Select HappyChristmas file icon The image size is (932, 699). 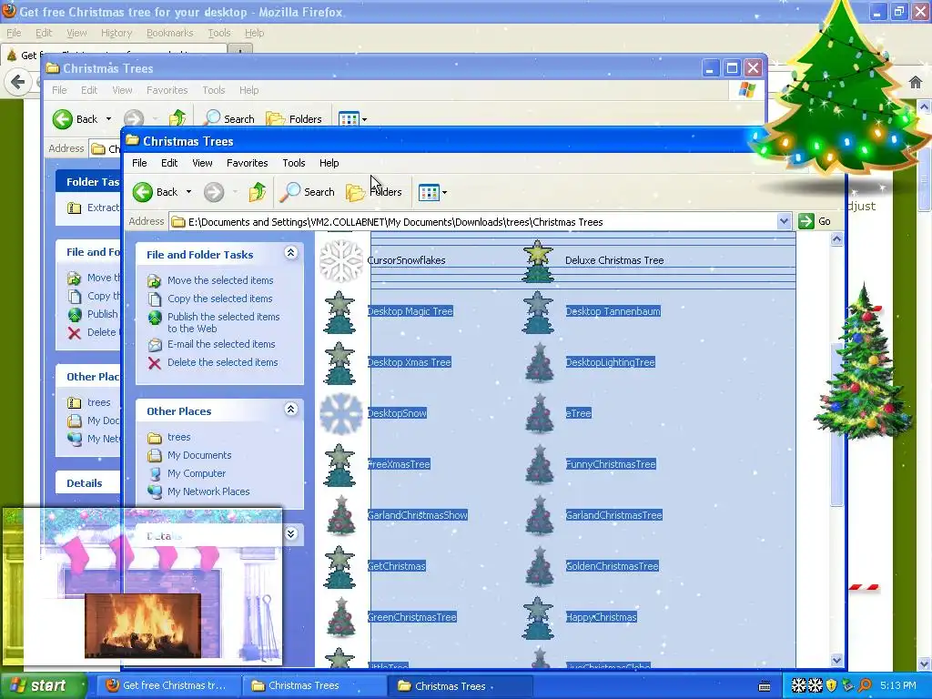539,618
